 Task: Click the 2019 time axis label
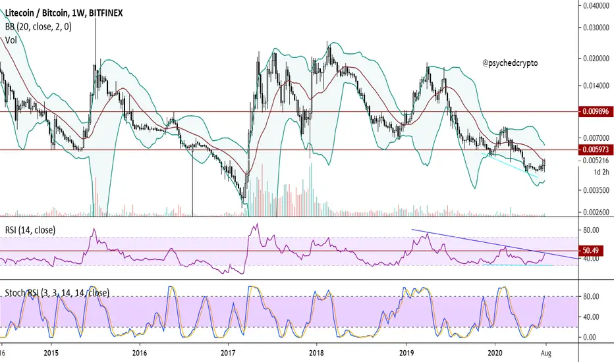tap(406, 353)
